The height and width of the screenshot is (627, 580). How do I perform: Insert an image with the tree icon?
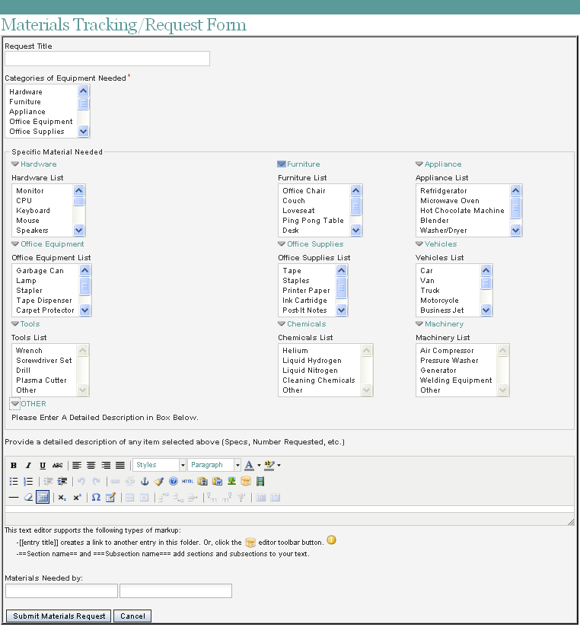231,482
